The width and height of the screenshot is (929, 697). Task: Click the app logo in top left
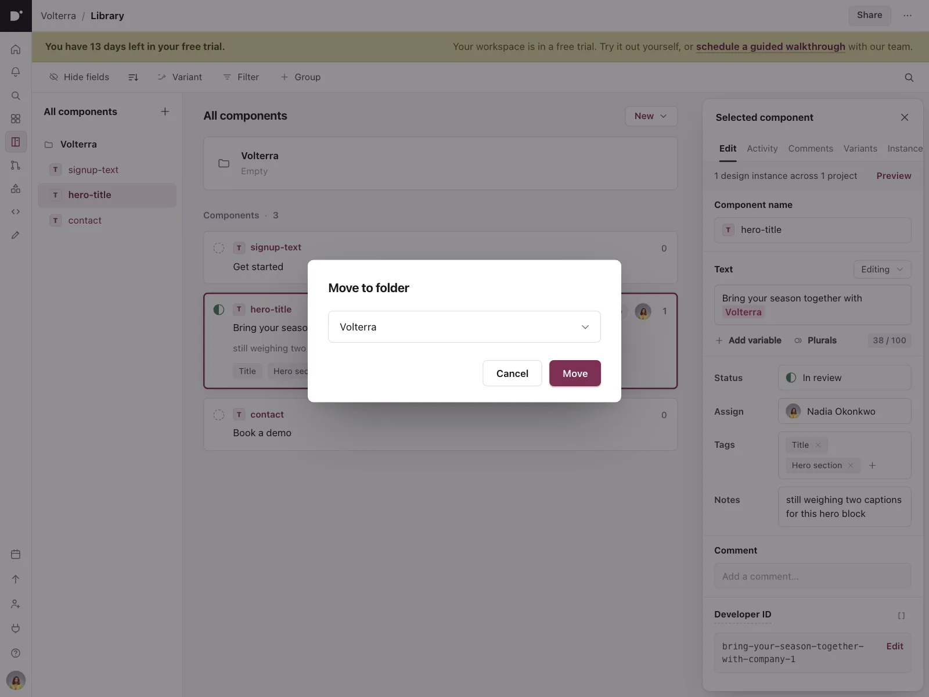click(16, 16)
